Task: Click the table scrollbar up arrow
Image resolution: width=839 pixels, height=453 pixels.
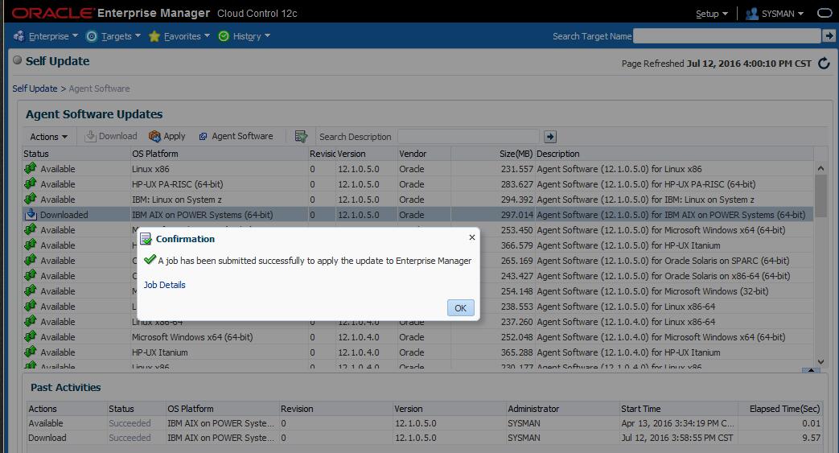Action: (820, 168)
